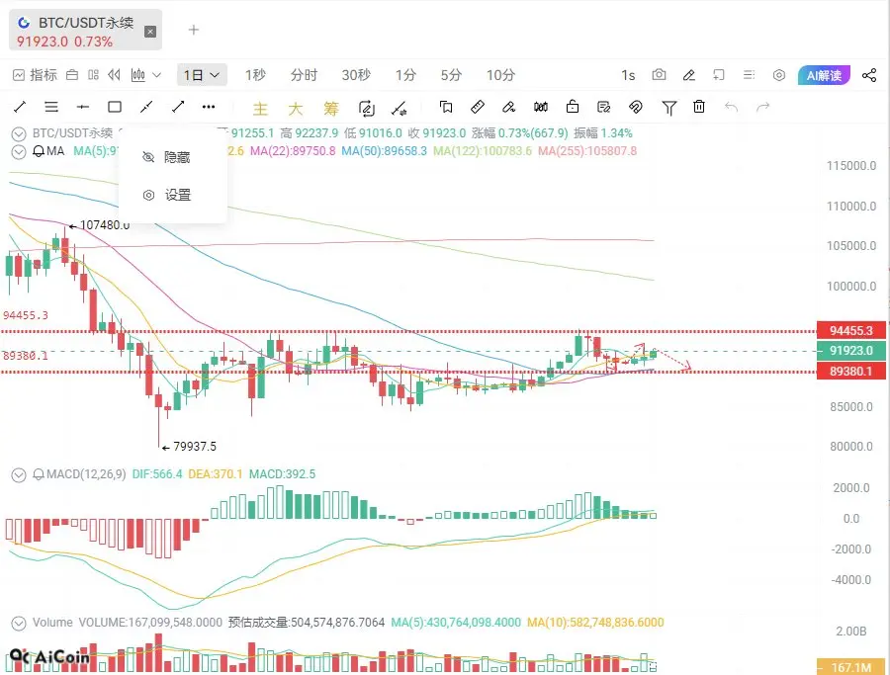Click the rotate-edit drawing icon

pyautogui.click(x=367, y=108)
